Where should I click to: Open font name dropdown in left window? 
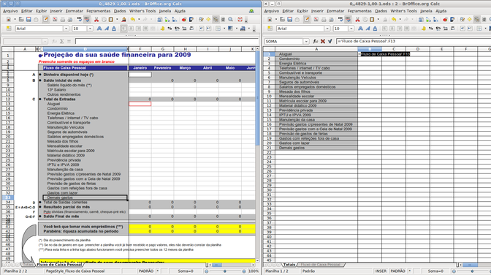66,29
